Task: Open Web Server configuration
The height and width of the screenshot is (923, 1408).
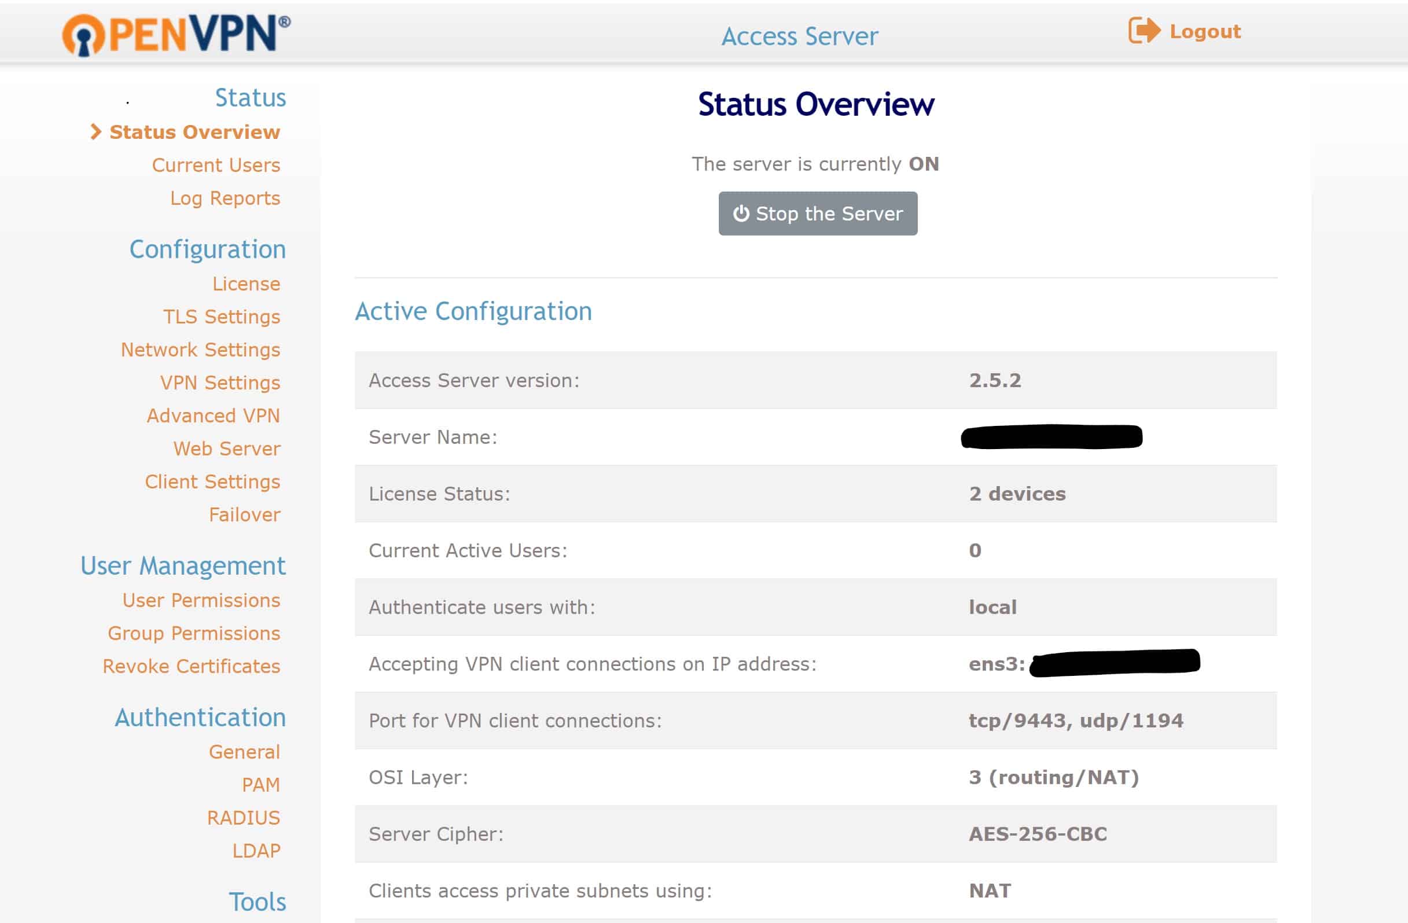Action: (x=227, y=449)
